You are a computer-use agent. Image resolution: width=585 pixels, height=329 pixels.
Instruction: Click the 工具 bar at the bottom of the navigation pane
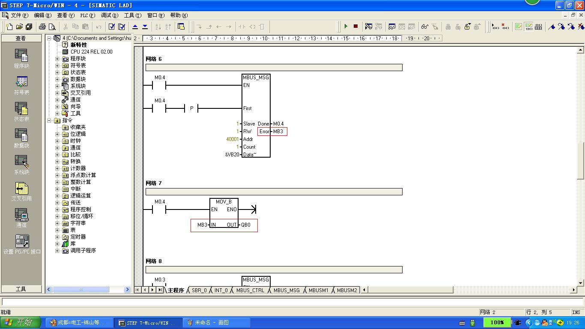point(21,289)
